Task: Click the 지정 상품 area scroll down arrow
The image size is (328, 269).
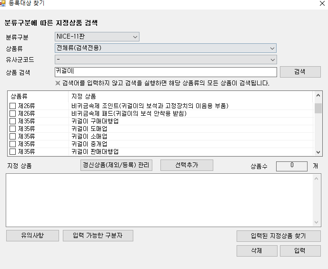Action: 317,222
